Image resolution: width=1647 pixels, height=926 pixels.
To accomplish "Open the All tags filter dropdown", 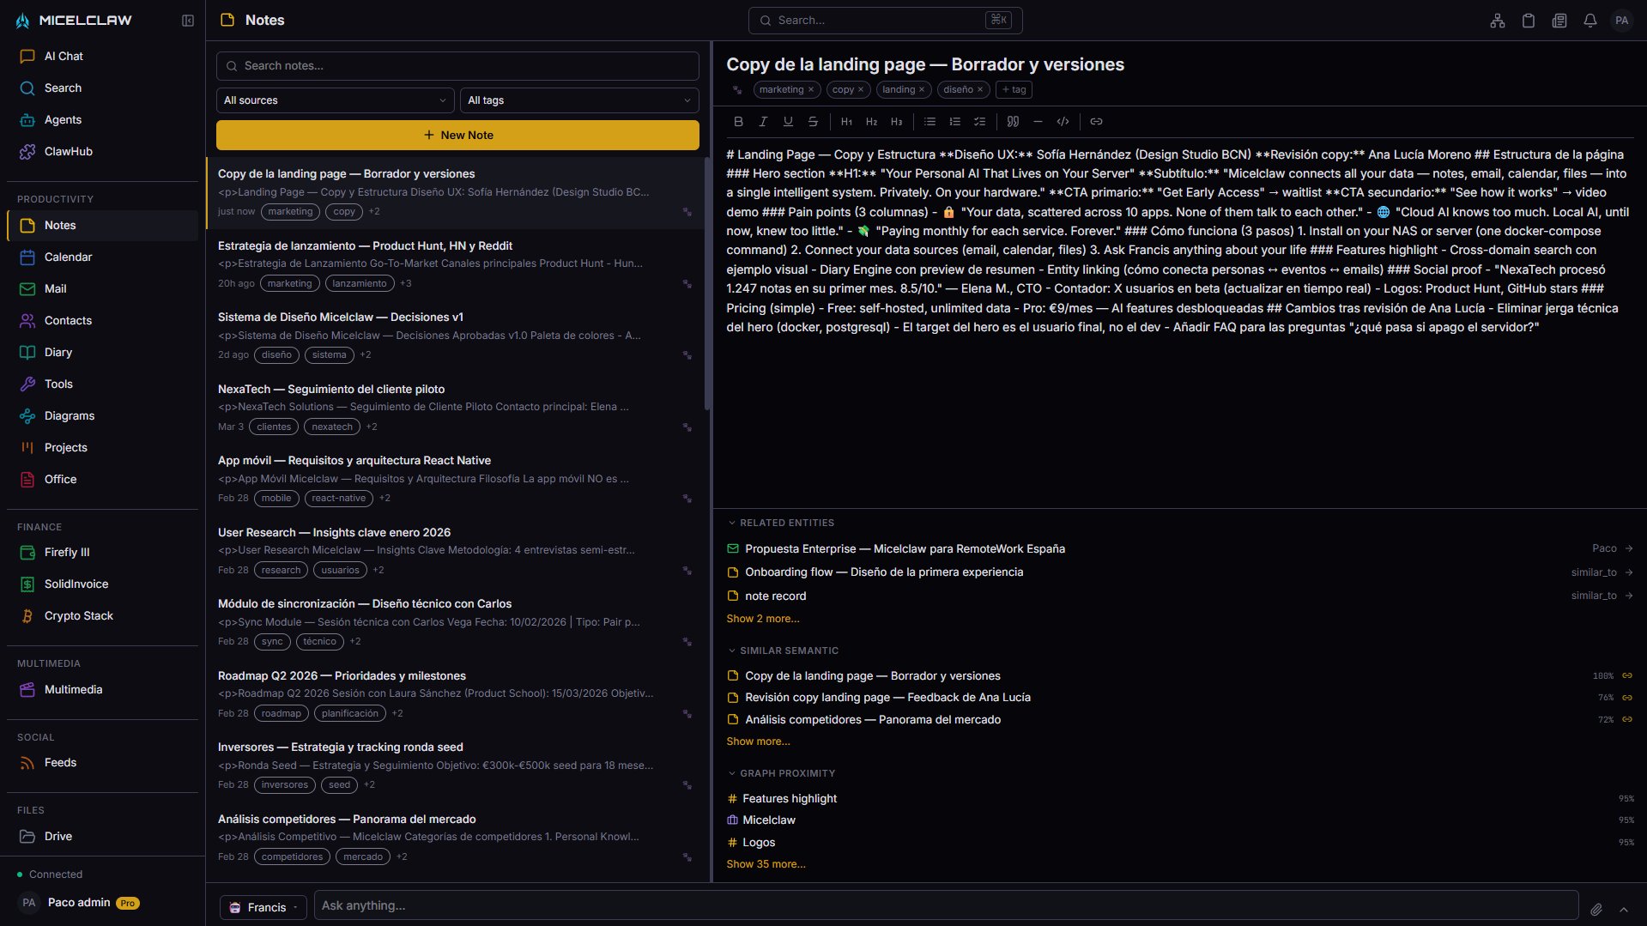I will pyautogui.click(x=578, y=100).
